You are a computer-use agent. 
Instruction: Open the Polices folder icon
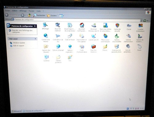(x=105, y=48)
